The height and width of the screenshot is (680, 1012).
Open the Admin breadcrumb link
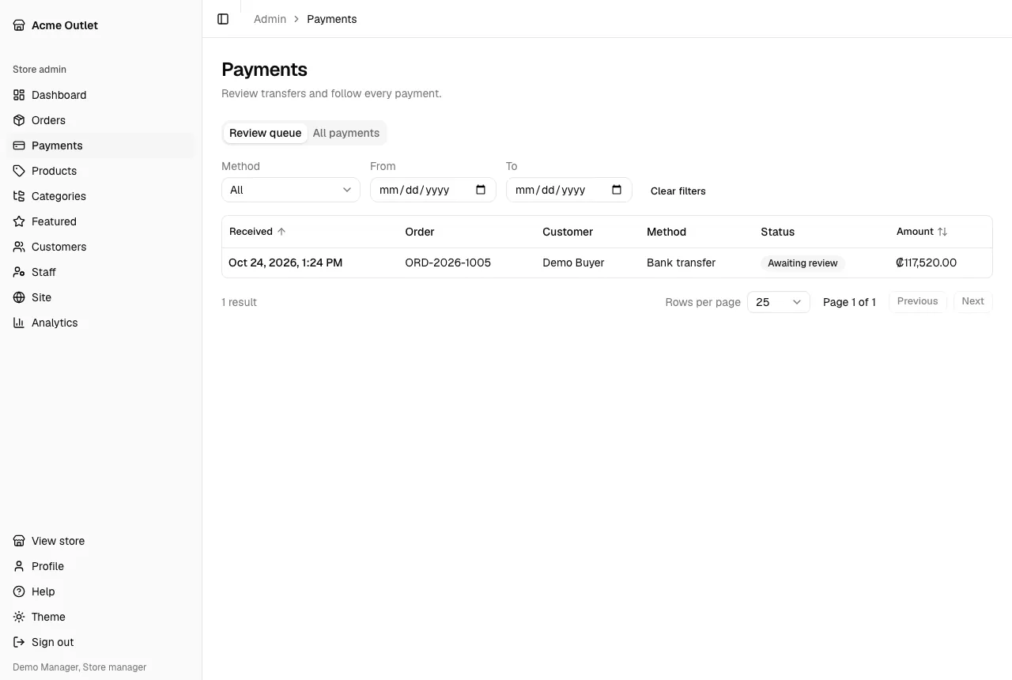pyautogui.click(x=270, y=19)
